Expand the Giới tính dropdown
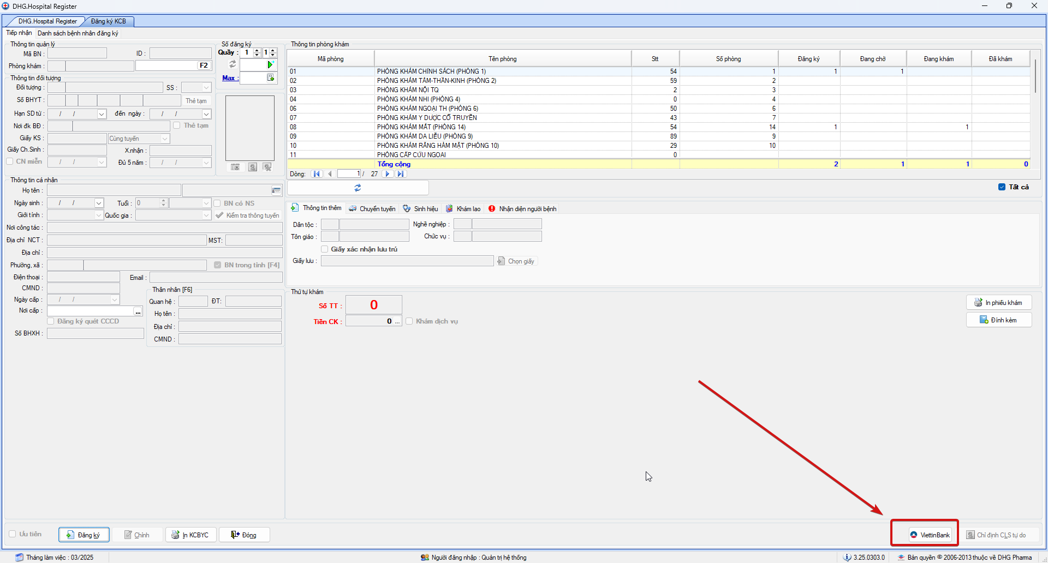The image size is (1048, 563). tap(99, 215)
